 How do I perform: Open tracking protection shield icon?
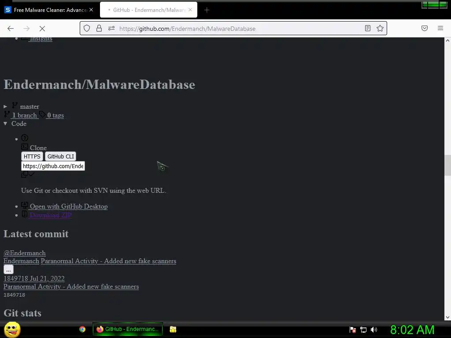[87, 28]
